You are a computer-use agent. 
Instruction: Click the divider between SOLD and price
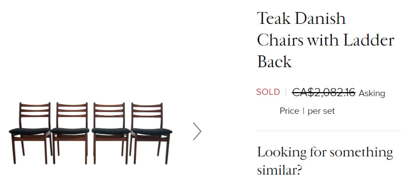(x=286, y=93)
